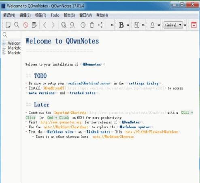Toggle bold formatting with B button
Image resolution: width=200 pixels, height=183 pixels.
[x=121, y=25]
